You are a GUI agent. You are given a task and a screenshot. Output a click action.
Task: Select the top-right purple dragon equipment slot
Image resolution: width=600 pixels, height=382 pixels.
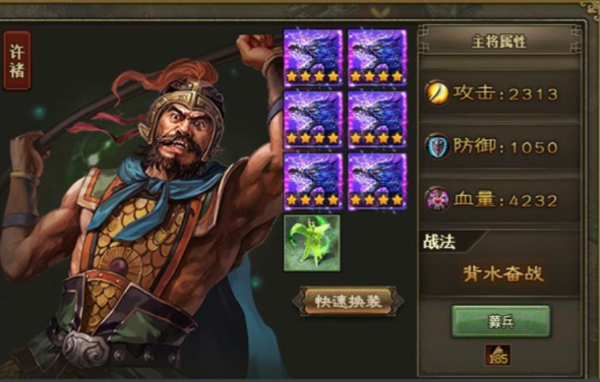coord(377,58)
